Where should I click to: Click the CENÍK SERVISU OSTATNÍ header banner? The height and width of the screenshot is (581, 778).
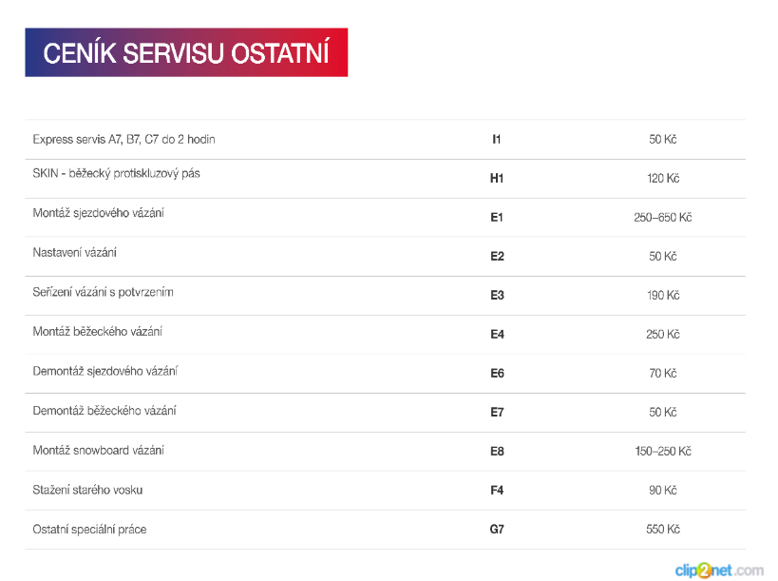[186, 52]
